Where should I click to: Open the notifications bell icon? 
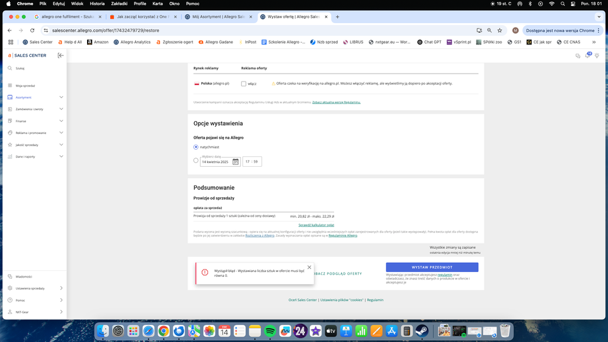tap(588, 55)
